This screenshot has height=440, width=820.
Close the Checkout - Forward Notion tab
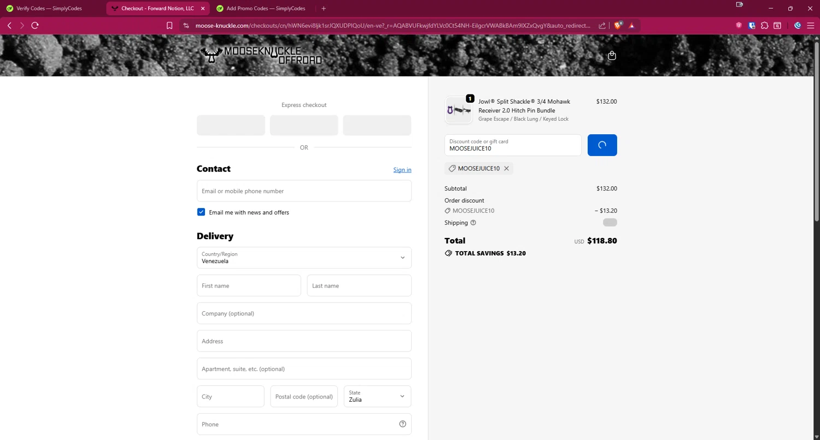203,8
